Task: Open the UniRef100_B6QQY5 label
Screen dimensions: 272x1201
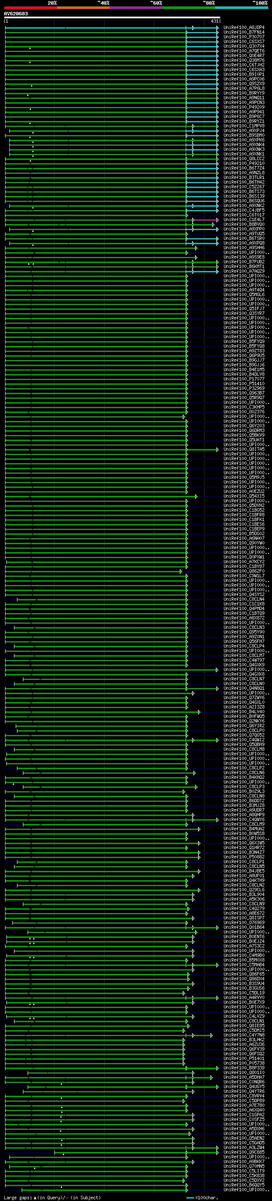Action: pyautogui.click(x=244, y=1185)
